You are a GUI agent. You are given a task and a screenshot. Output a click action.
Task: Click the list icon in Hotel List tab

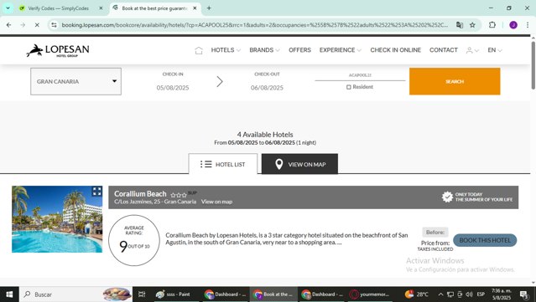pos(206,164)
